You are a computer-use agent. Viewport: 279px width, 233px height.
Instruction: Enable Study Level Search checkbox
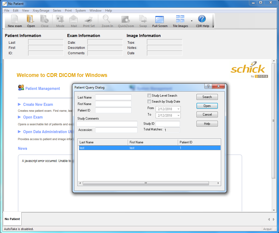click(x=149, y=96)
